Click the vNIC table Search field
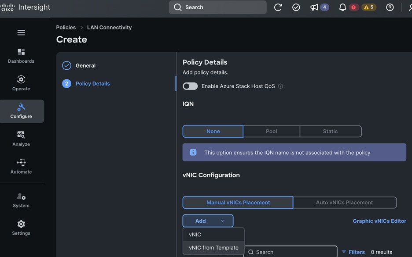Screen dimensions: 412x257 [291, 251]
